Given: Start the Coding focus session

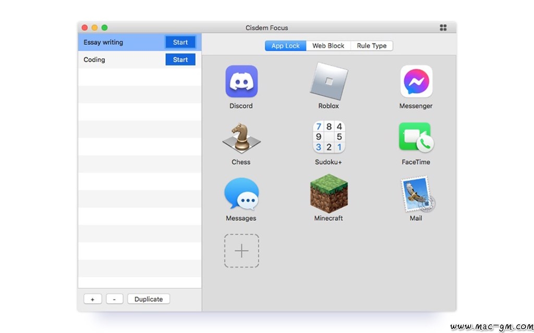Looking at the screenshot, I should pyautogui.click(x=180, y=59).
